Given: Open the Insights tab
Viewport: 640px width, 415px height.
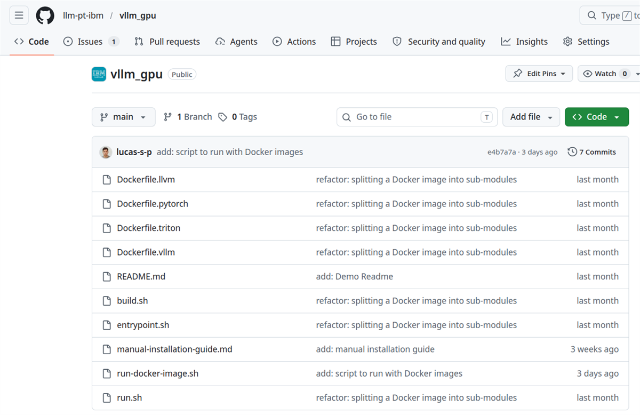Looking at the screenshot, I should click(524, 42).
